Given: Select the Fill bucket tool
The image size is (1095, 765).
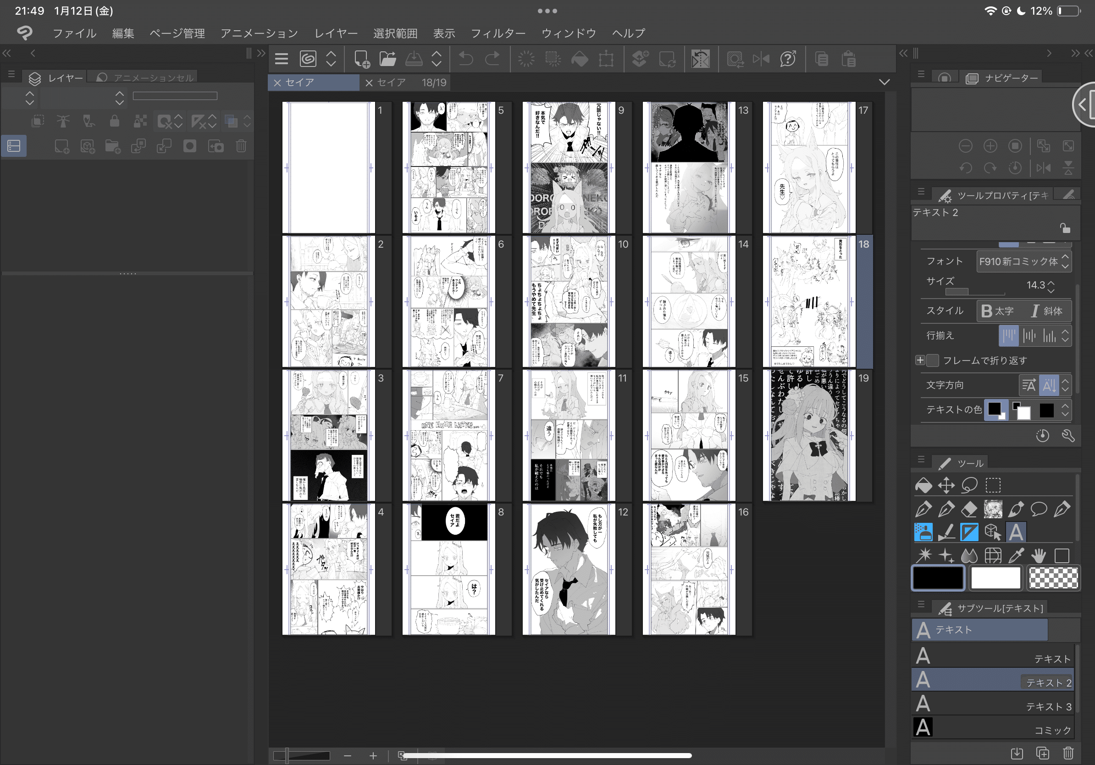Looking at the screenshot, I should pos(924,486).
